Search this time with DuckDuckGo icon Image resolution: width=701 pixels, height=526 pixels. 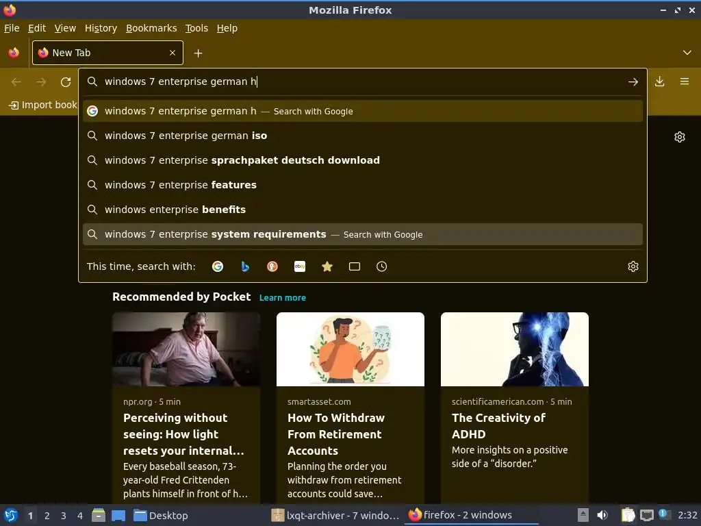click(x=272, y=266)
